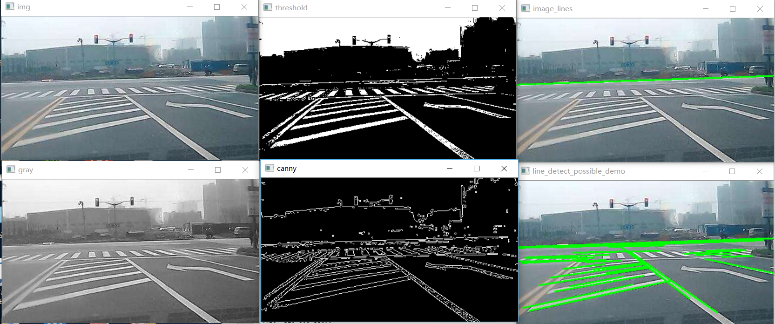Close the image_lines window
The height and width of the screenshot is (324, 775).
[x=760, y=8]
